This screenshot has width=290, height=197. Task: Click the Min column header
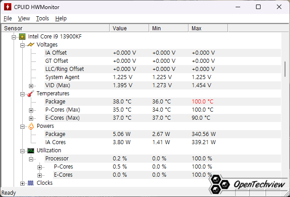point(169,28)
